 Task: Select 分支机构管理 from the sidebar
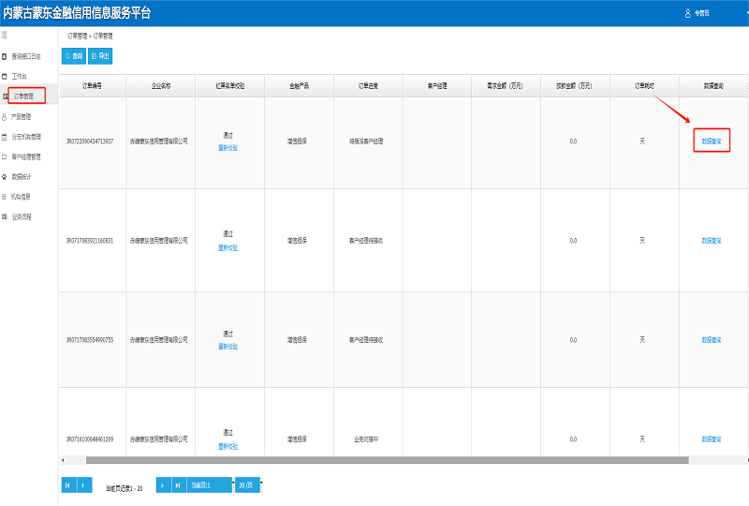[25, 137]
